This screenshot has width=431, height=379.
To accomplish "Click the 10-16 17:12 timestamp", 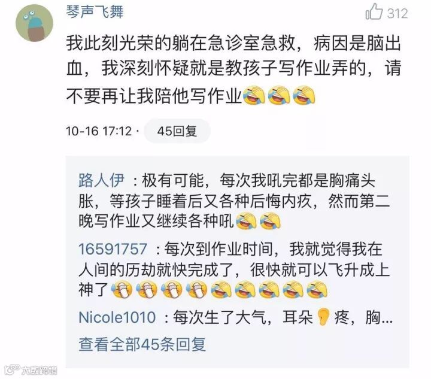I will pyautogui.click(x=99, y=131).
